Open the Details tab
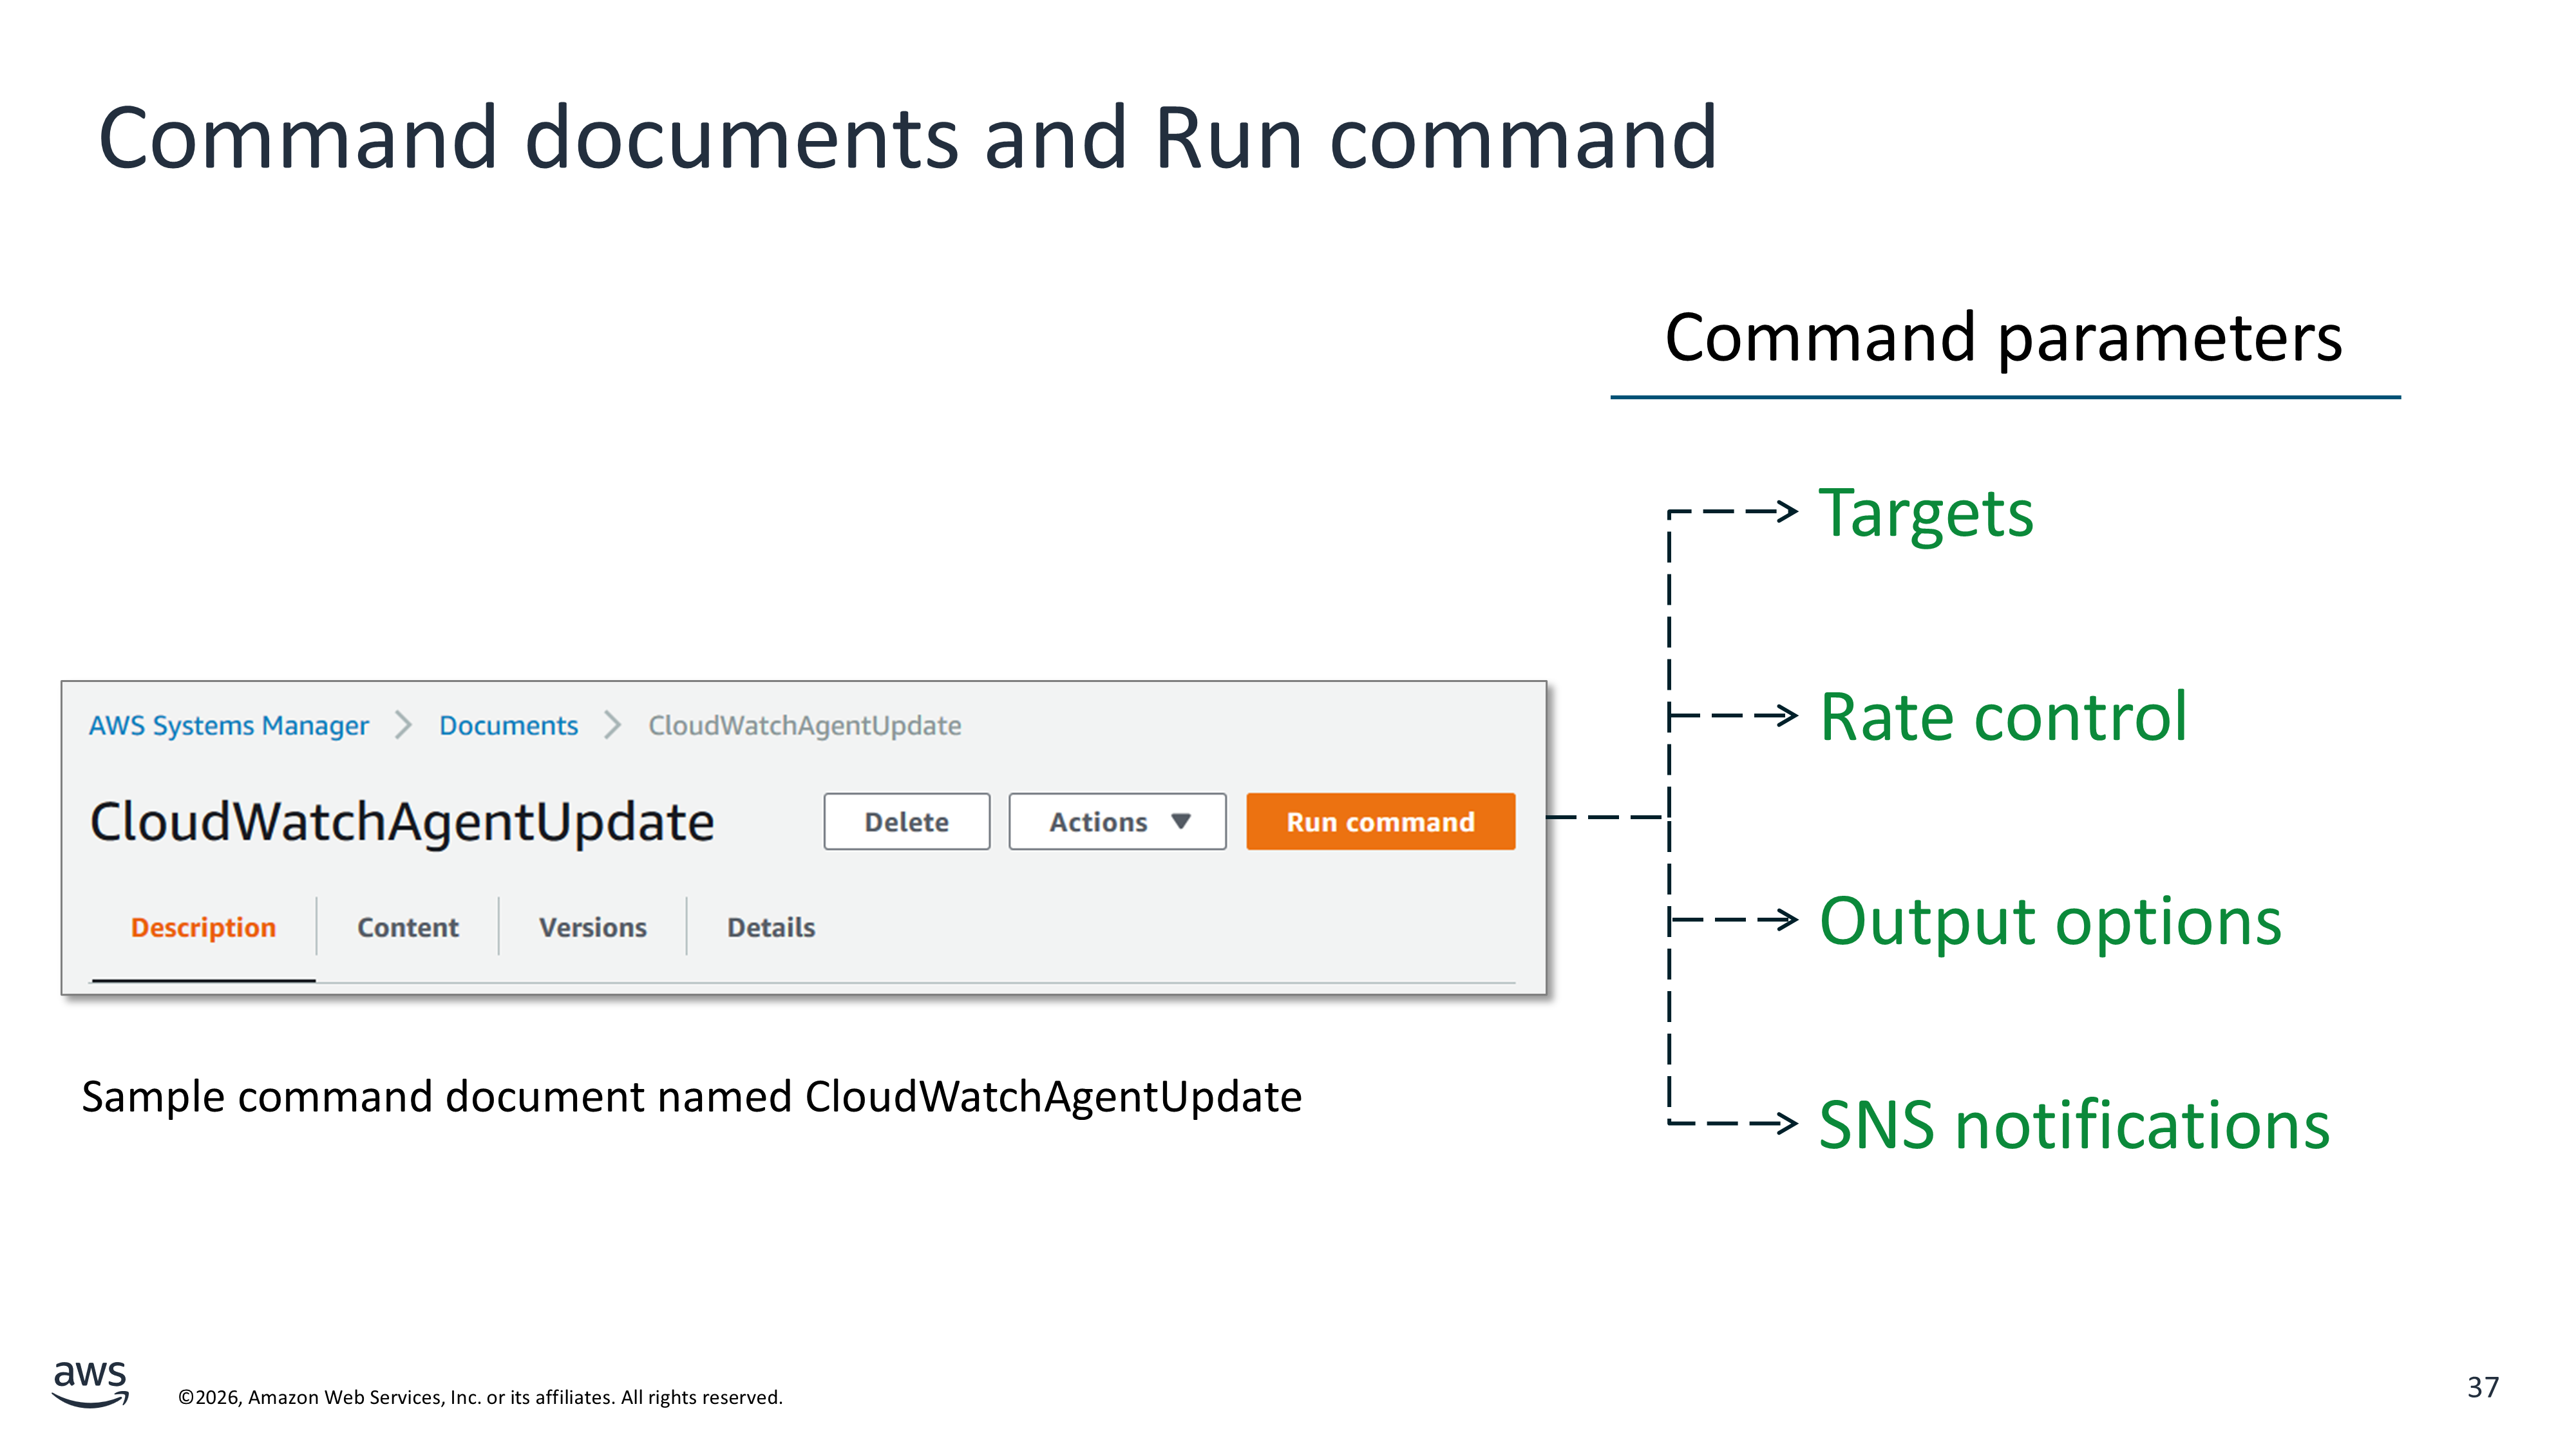Screen dimensions: 2576x1449 [x=770, y=928]
